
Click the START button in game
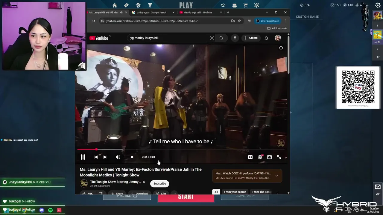tap(186, 197)
